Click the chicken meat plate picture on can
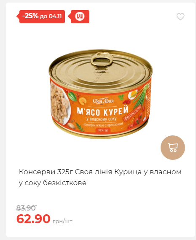The width and height of the screenshot is (196, 240). 60,103
